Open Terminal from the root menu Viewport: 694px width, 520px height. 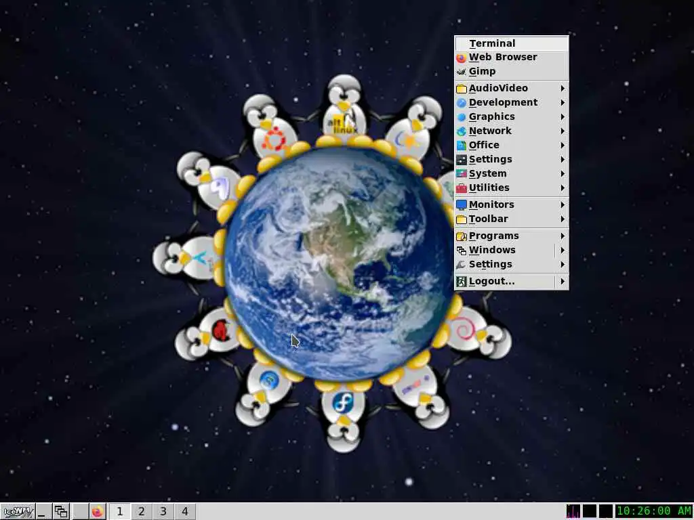(512, 43)
